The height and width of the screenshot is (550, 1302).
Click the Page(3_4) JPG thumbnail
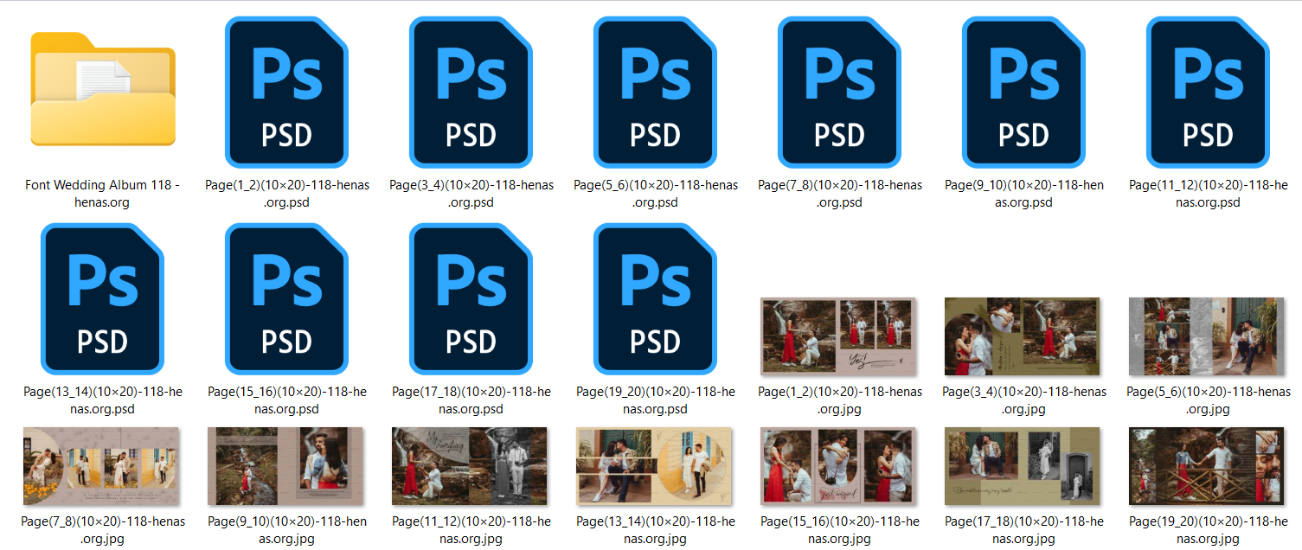(1023, 336)
